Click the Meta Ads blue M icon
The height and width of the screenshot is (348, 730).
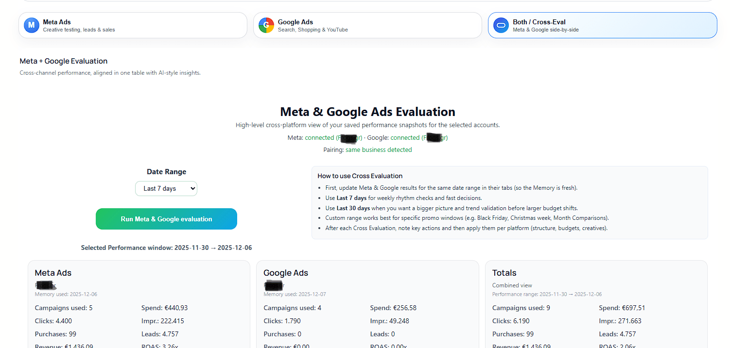coord(32,25)
